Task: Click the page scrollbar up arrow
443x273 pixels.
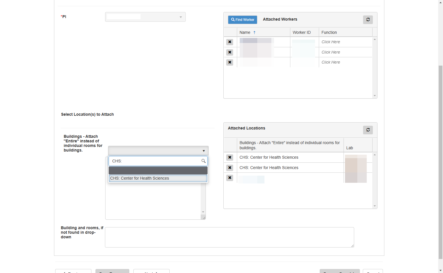Action: pos(440,2)
